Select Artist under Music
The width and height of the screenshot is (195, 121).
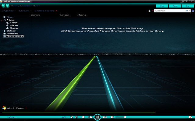[x=13, y=23]
